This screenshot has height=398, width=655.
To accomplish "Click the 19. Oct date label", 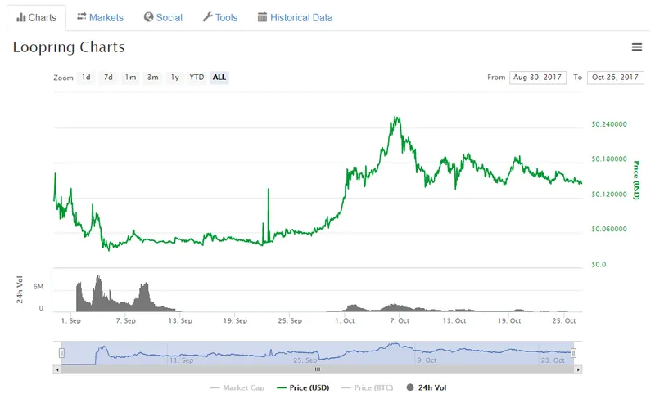I will [509, 321].
